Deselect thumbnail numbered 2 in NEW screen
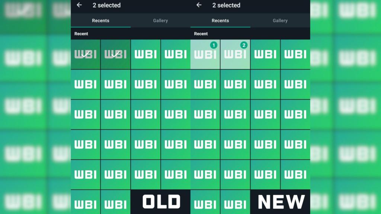 (235, 54)
